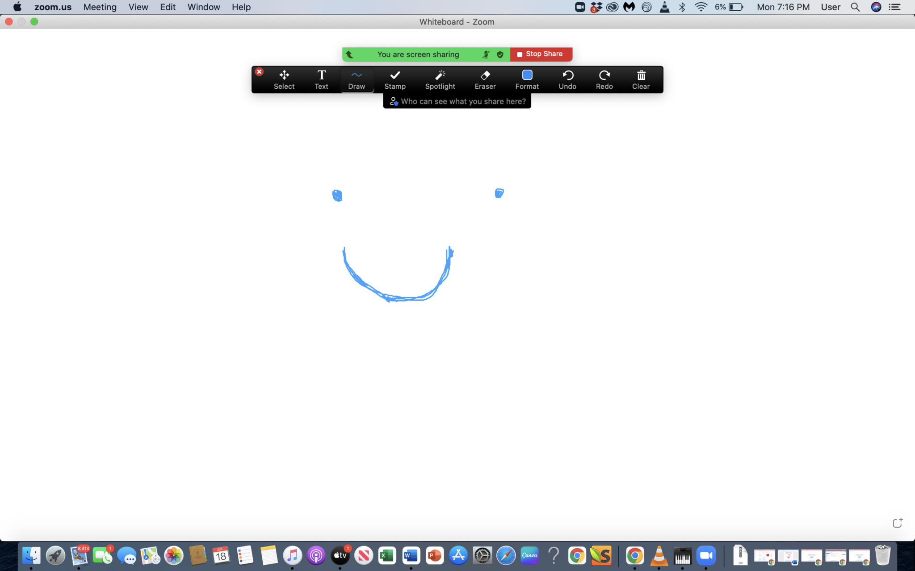Open the Meeting menu

click(x=100, y=7)
